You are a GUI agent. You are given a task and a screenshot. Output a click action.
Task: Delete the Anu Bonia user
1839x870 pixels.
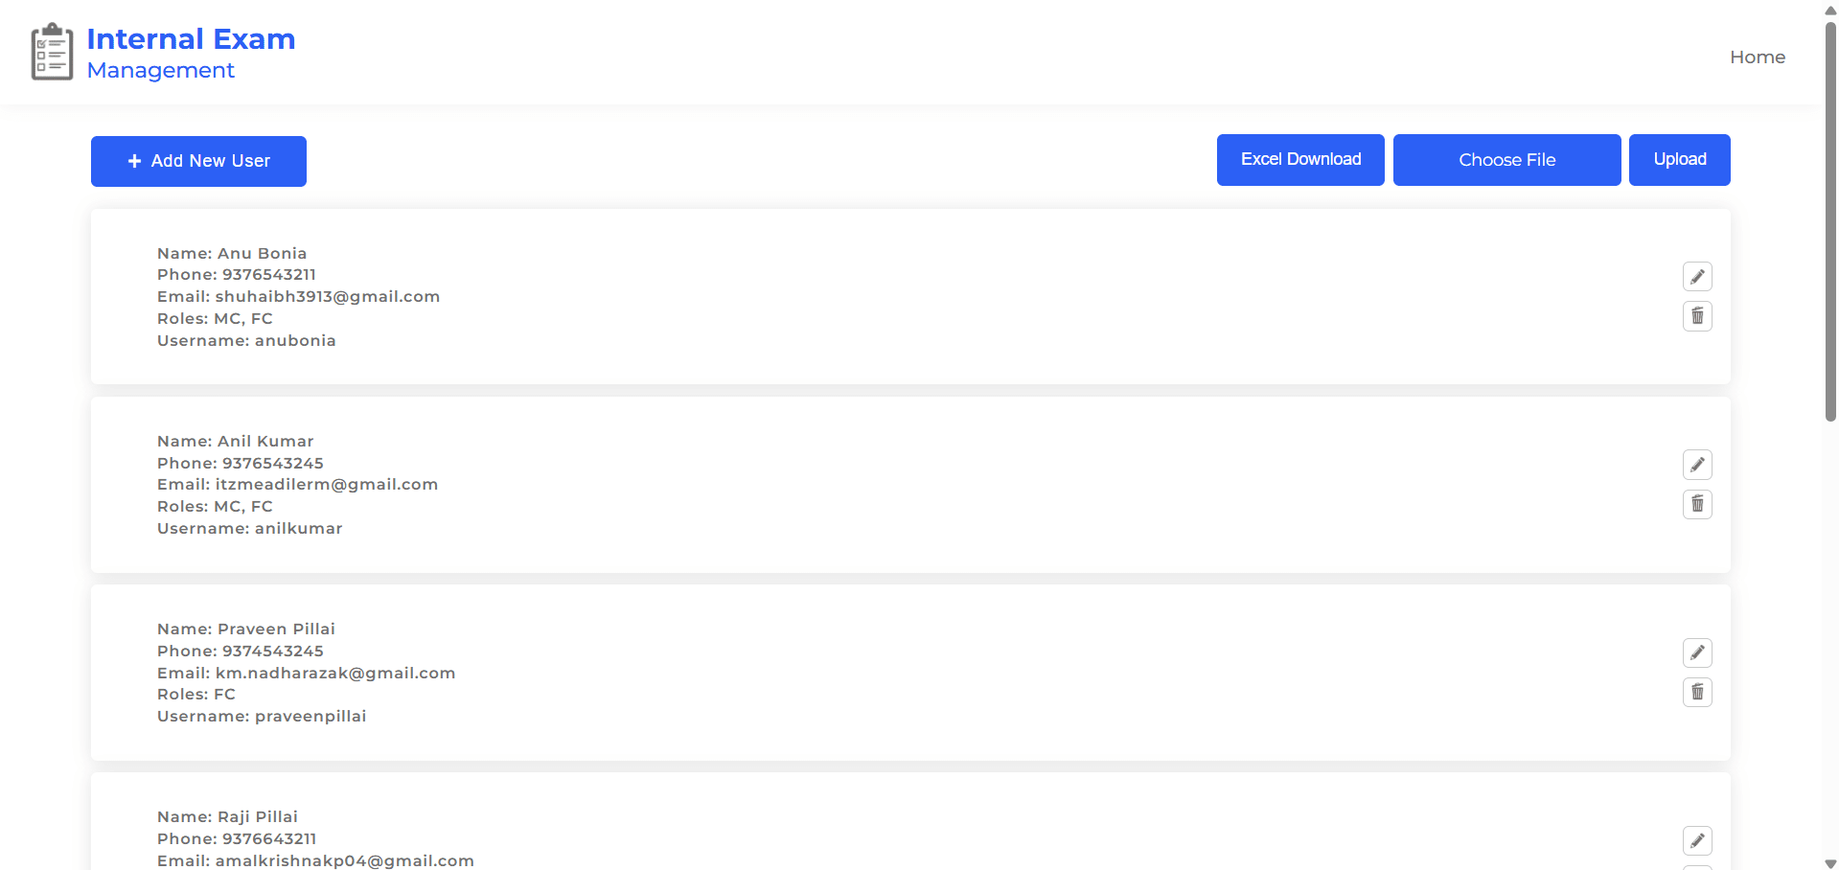[1697, 316]
